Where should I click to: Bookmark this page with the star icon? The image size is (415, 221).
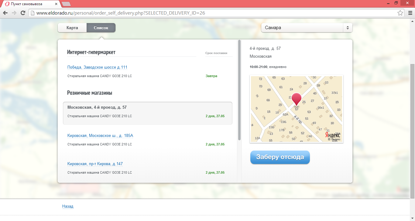[400, 13]
